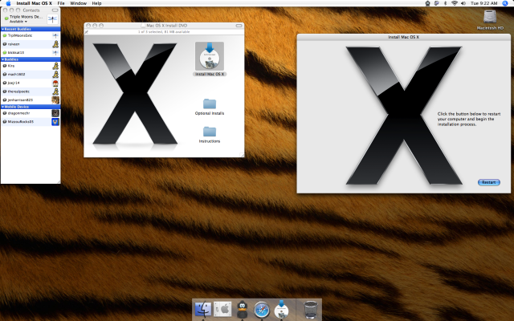Click jenharrison823's cat buddy picture
This screenshot has width=514, height=321.
tap(55, 100)
